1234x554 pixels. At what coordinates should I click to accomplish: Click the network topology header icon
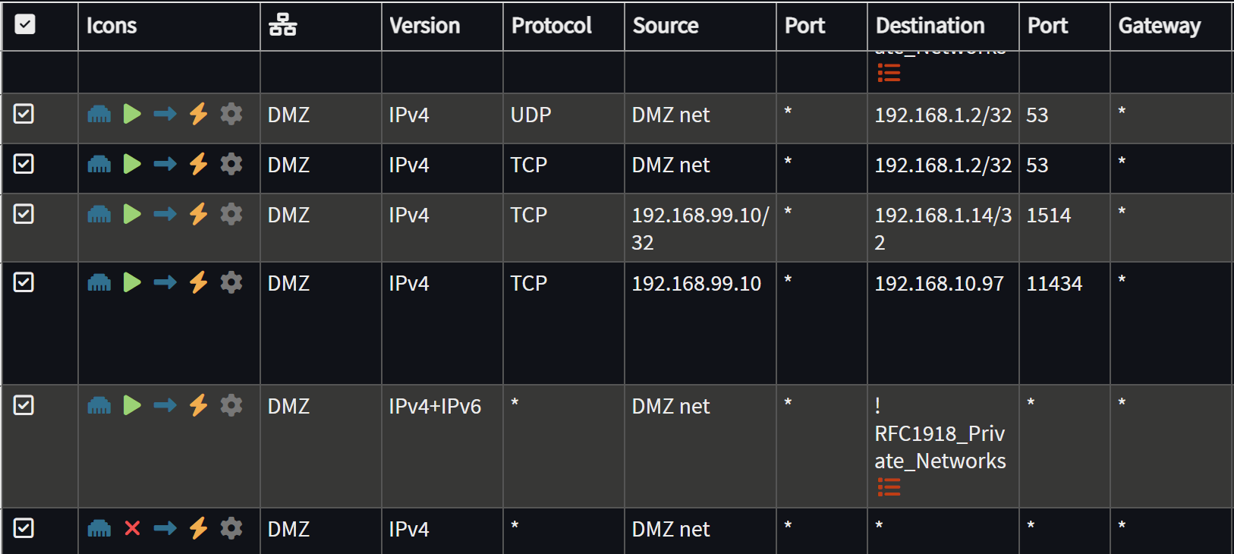click(281, 24)
